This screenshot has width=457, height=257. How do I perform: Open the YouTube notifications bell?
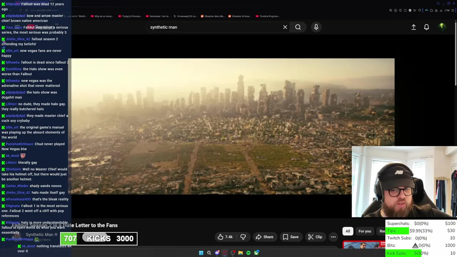[x=426, y=27]
